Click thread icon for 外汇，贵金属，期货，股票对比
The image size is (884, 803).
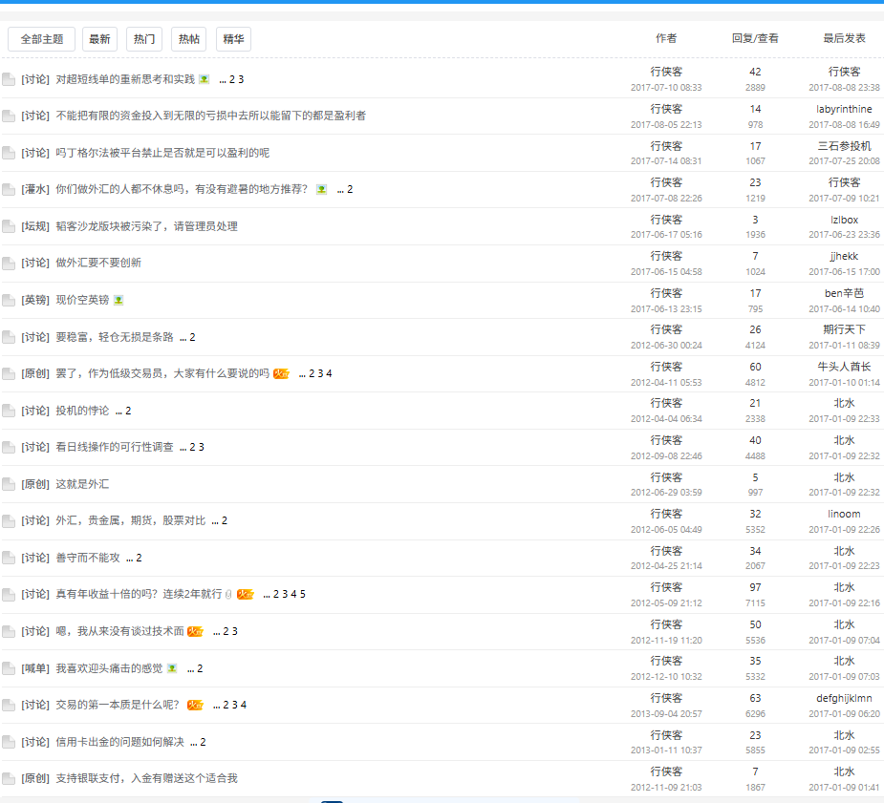[x=9, y=521]
